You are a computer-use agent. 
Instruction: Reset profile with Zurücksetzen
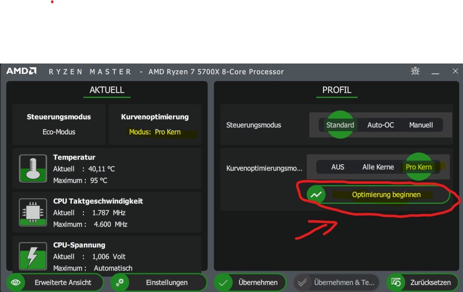click(422, 282)
